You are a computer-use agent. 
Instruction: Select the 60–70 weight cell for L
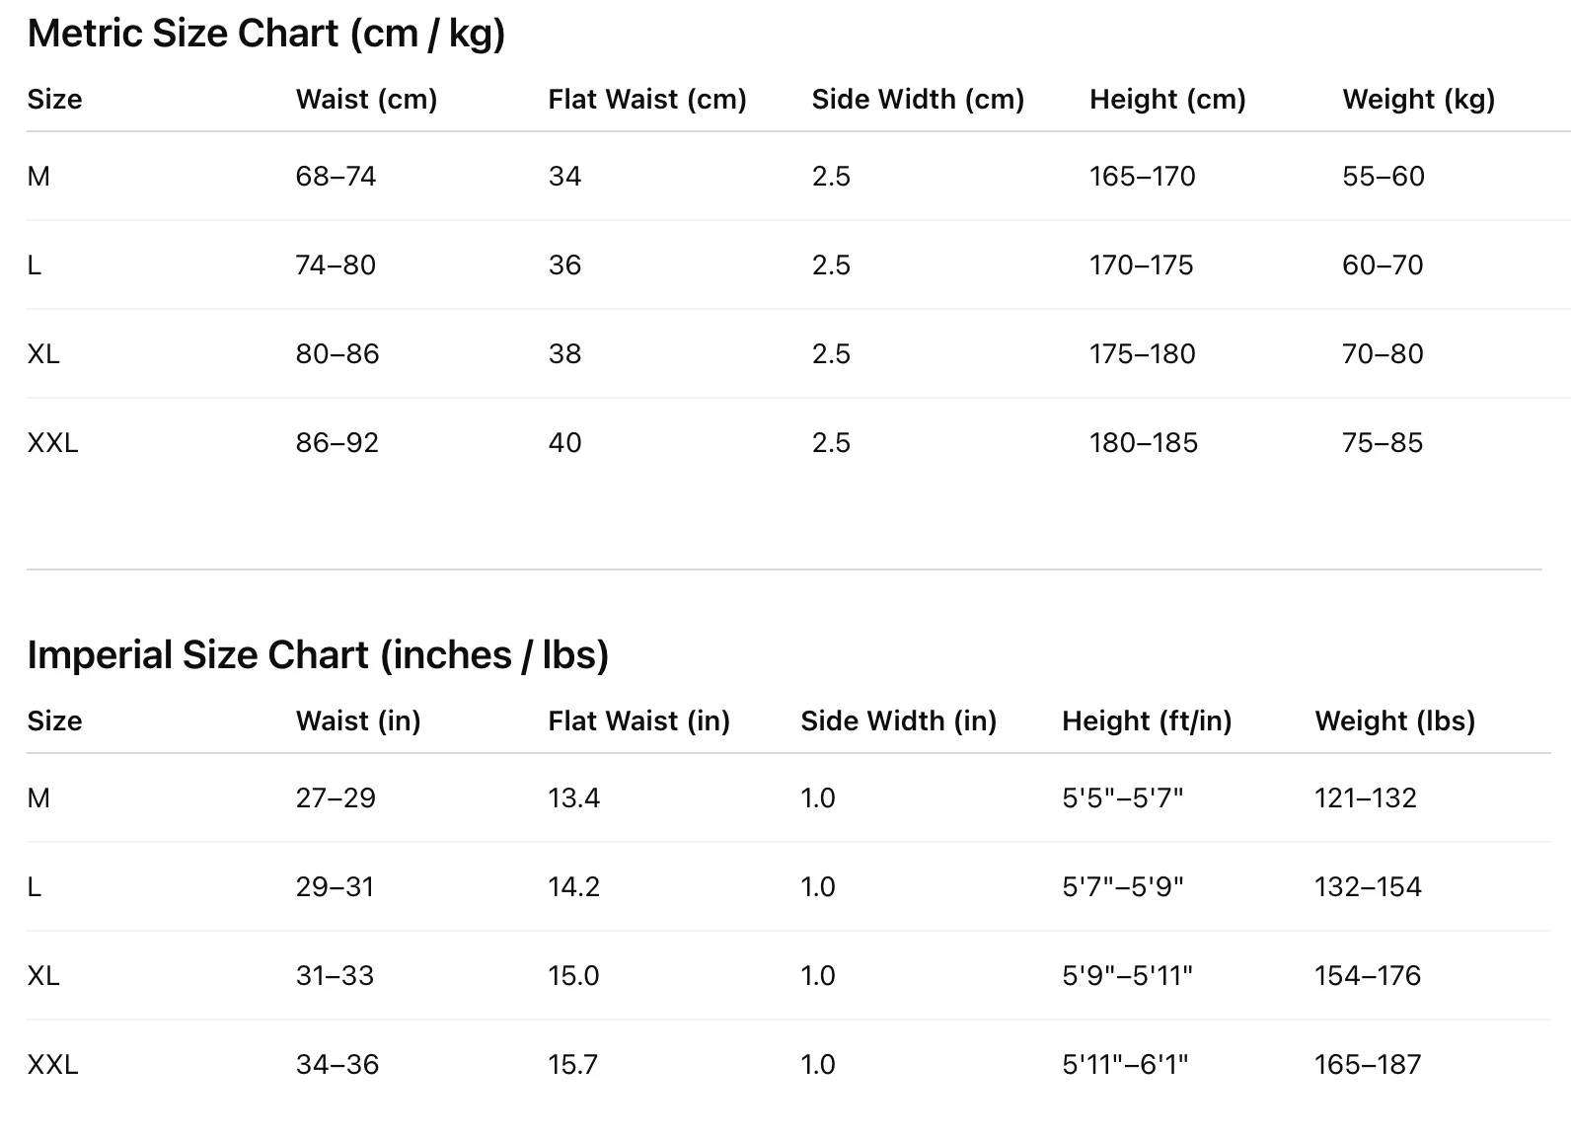point(1383,265)
